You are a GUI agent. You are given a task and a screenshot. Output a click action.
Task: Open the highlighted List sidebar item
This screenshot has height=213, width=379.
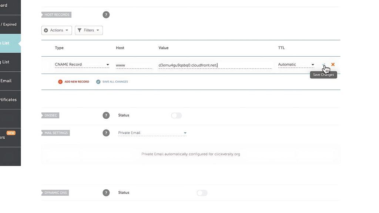[x=10, y=43]
